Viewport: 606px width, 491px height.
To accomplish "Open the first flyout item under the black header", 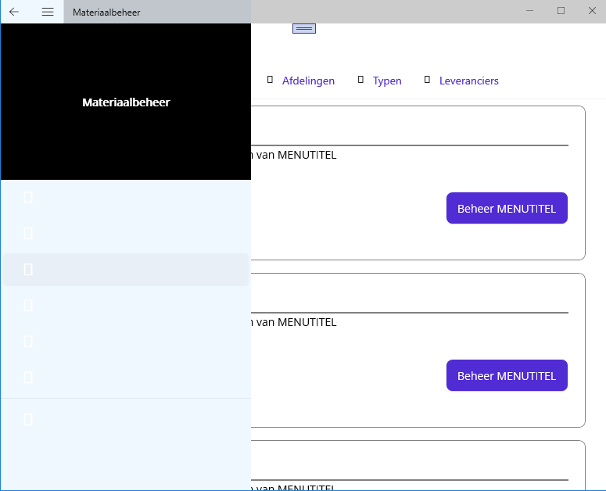I will tap(126, 198).
